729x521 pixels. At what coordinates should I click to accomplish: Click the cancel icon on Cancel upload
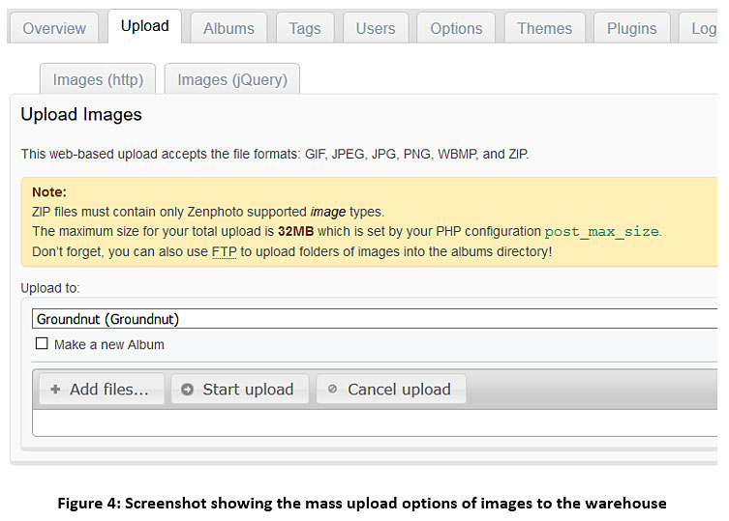pyautogui.click(x=333, y=390)
